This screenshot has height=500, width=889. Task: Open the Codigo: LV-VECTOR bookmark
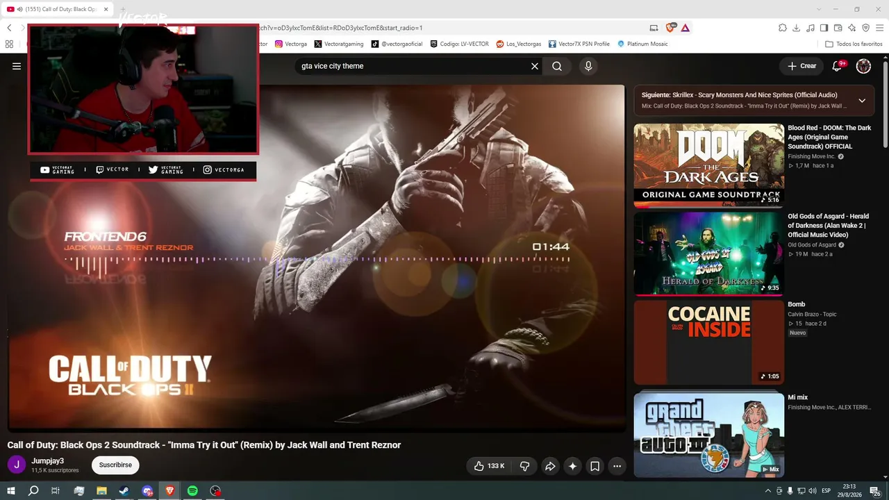(459, 44)
